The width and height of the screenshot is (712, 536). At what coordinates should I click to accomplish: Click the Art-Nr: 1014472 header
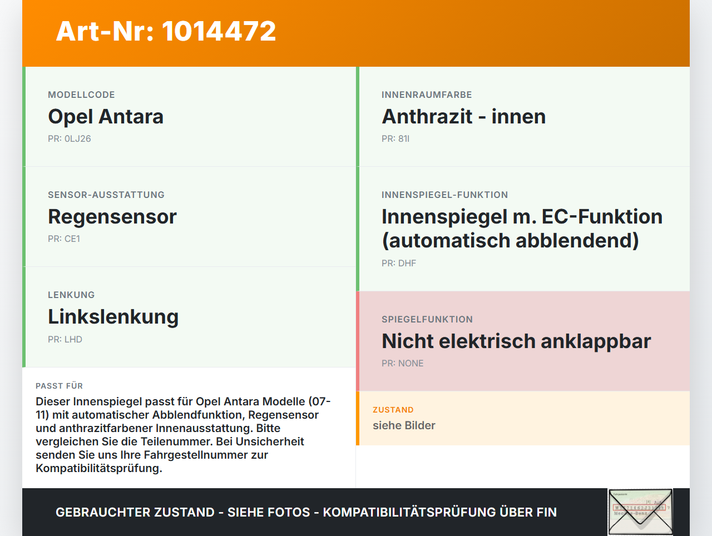tap(165, 32)
